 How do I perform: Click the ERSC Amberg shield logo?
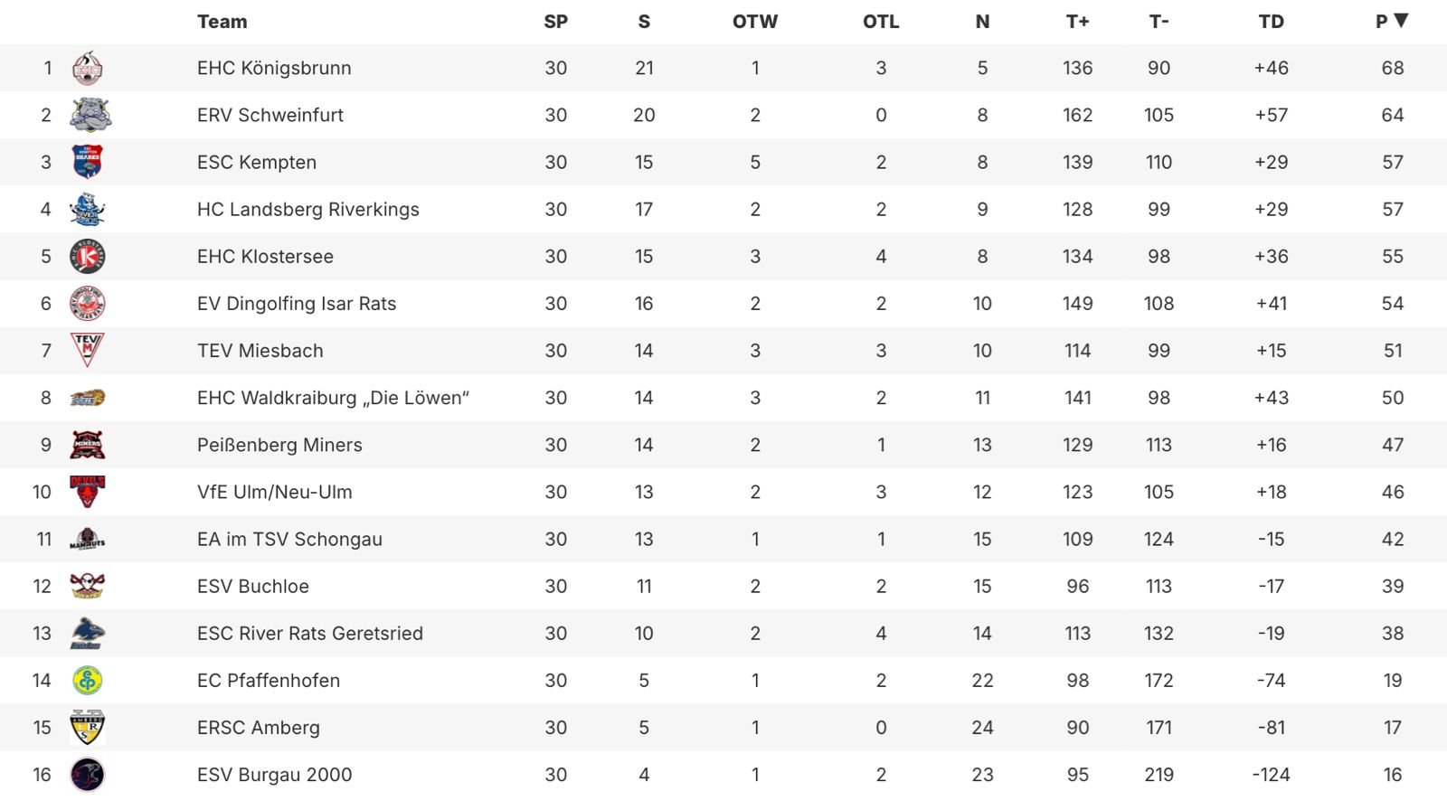point(87,728)
